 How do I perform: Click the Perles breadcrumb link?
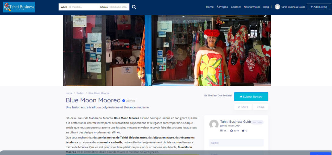click(80, 93)
